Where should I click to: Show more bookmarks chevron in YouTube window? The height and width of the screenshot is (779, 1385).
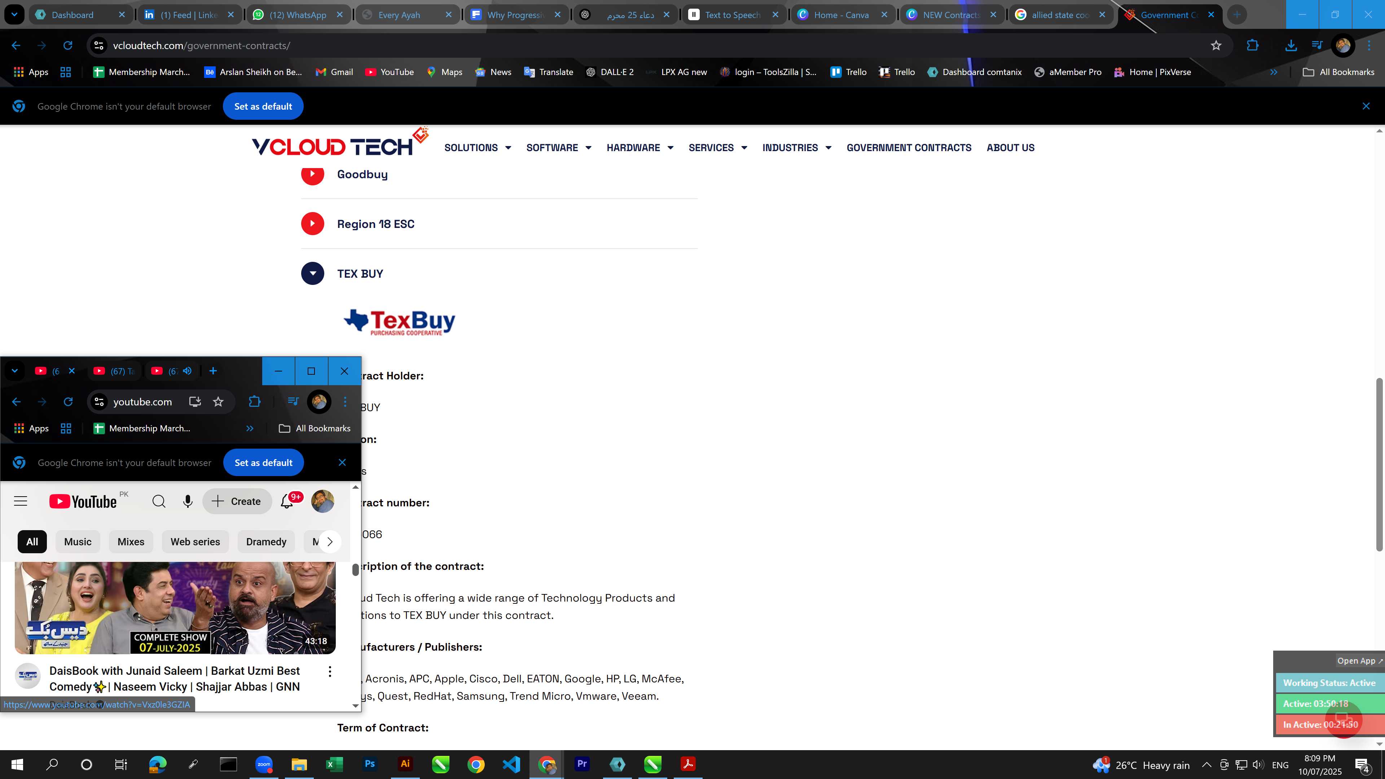250,428
